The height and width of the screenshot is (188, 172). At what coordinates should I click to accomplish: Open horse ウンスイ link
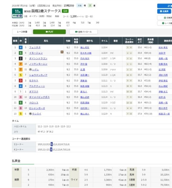coord(37,114)
